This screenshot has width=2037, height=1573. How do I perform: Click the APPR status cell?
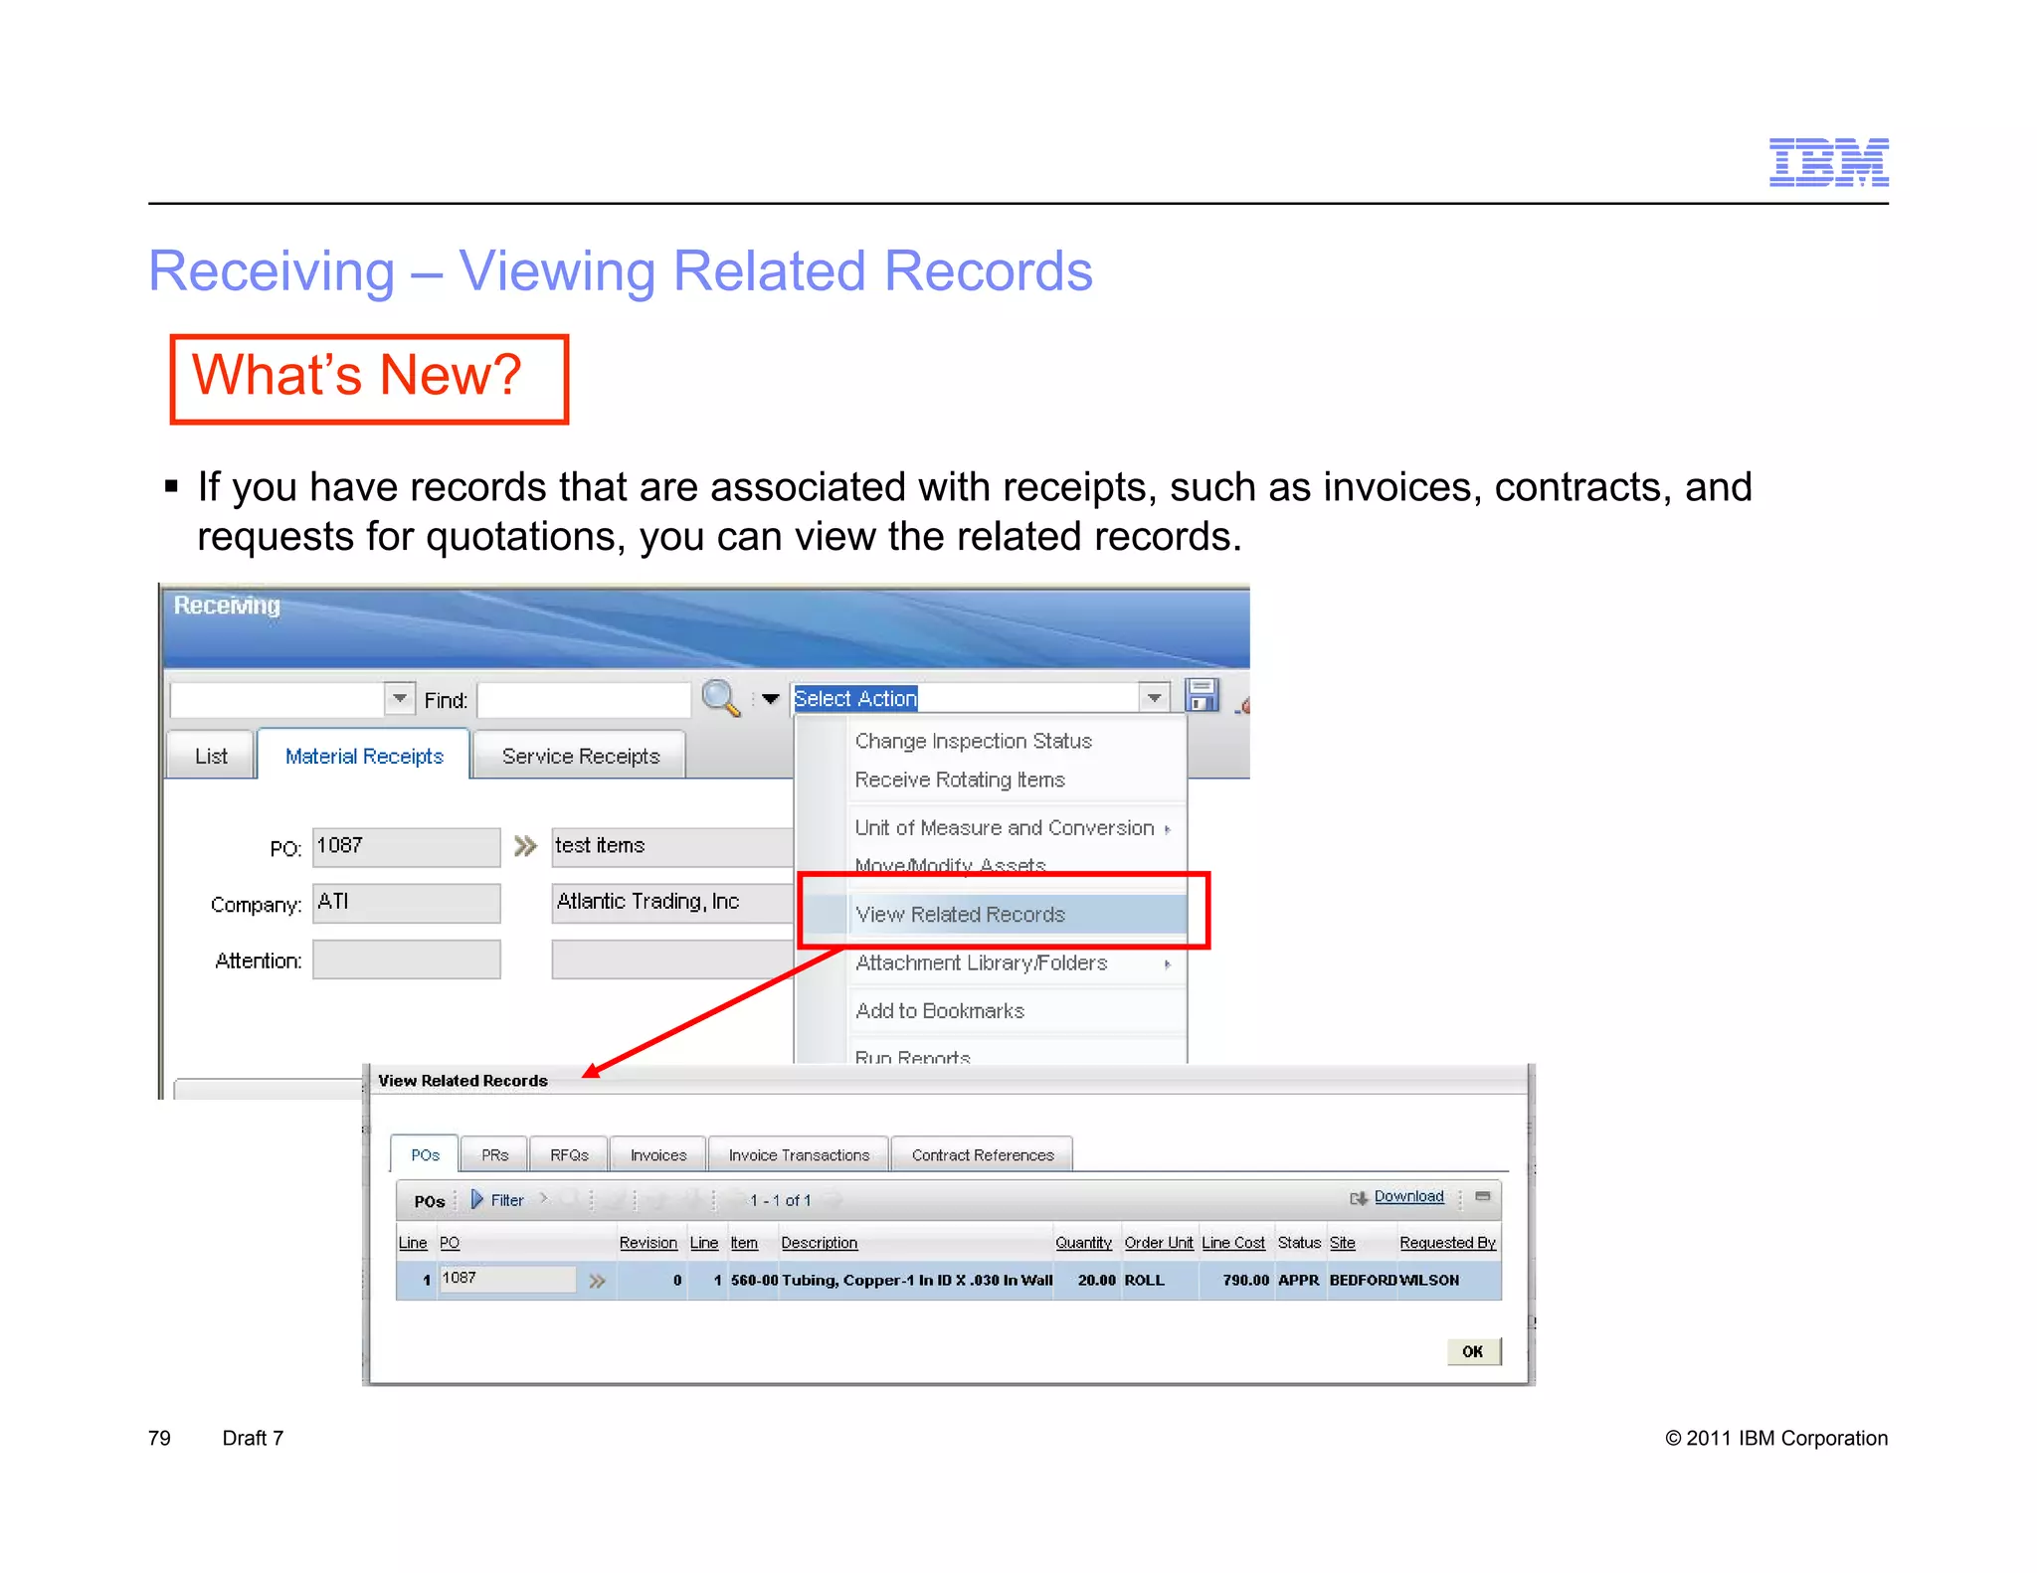1298,1281
